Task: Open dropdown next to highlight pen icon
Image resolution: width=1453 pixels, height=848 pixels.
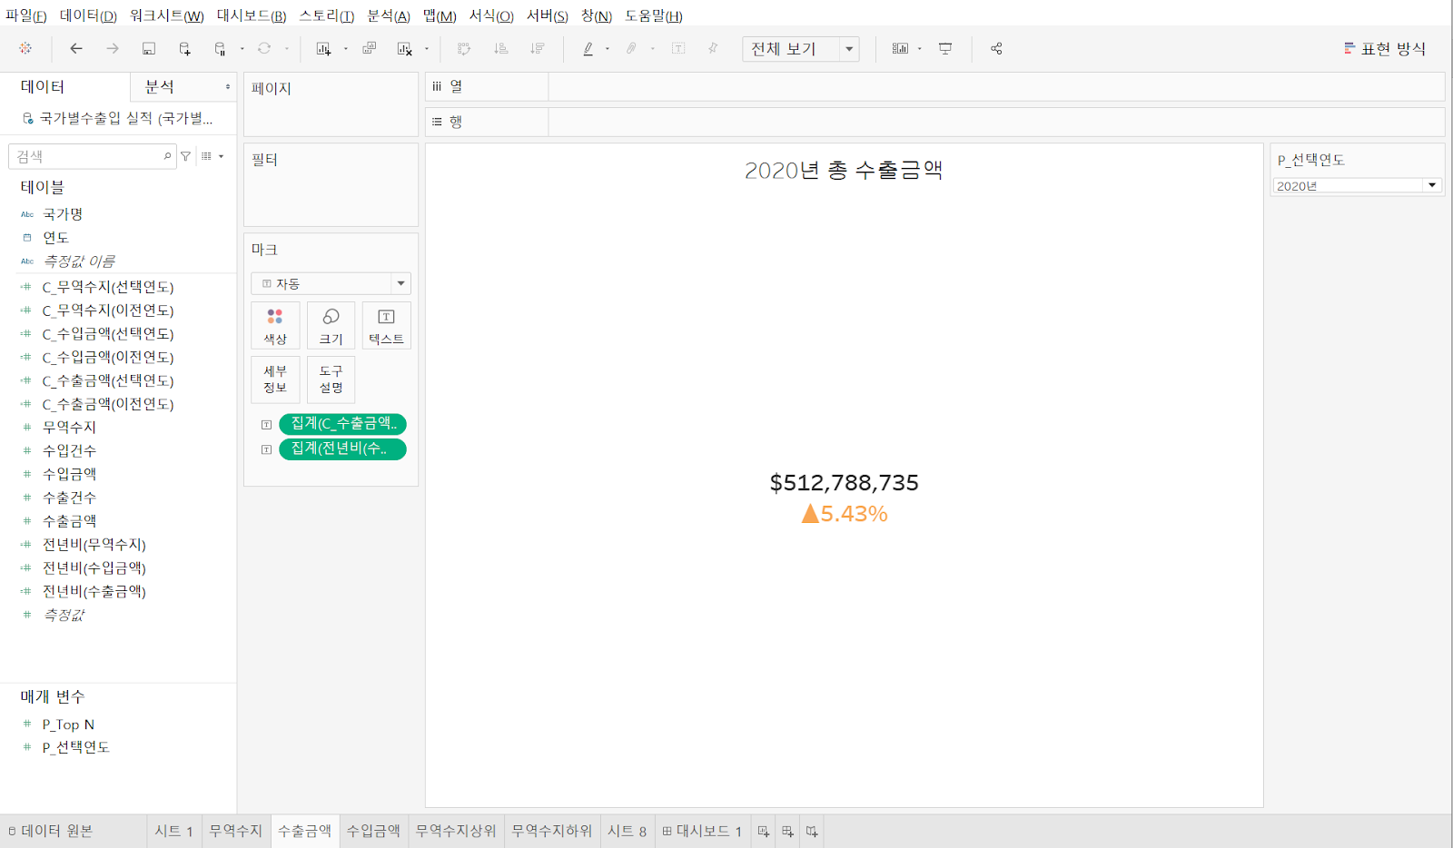Action: click(608, 49)
